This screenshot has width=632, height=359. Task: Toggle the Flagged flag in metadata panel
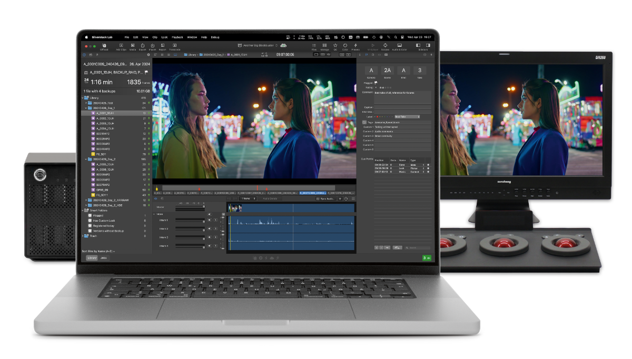click(x=376, y=83)
